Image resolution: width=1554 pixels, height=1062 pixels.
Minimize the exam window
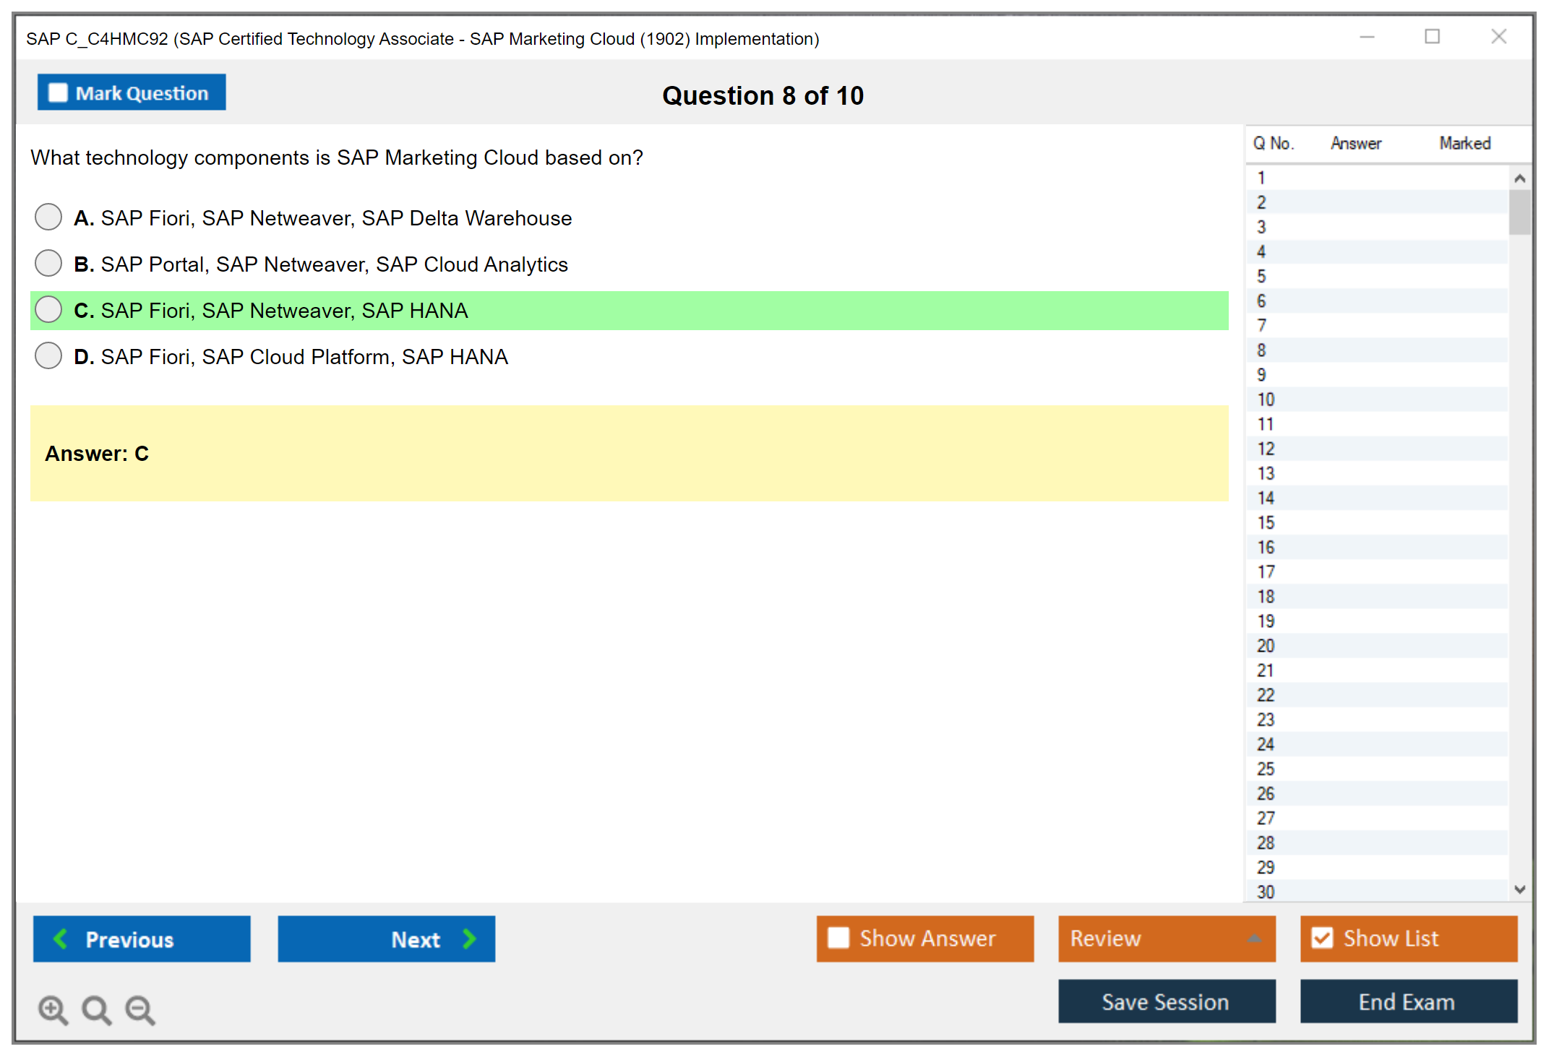[1367, 37]
